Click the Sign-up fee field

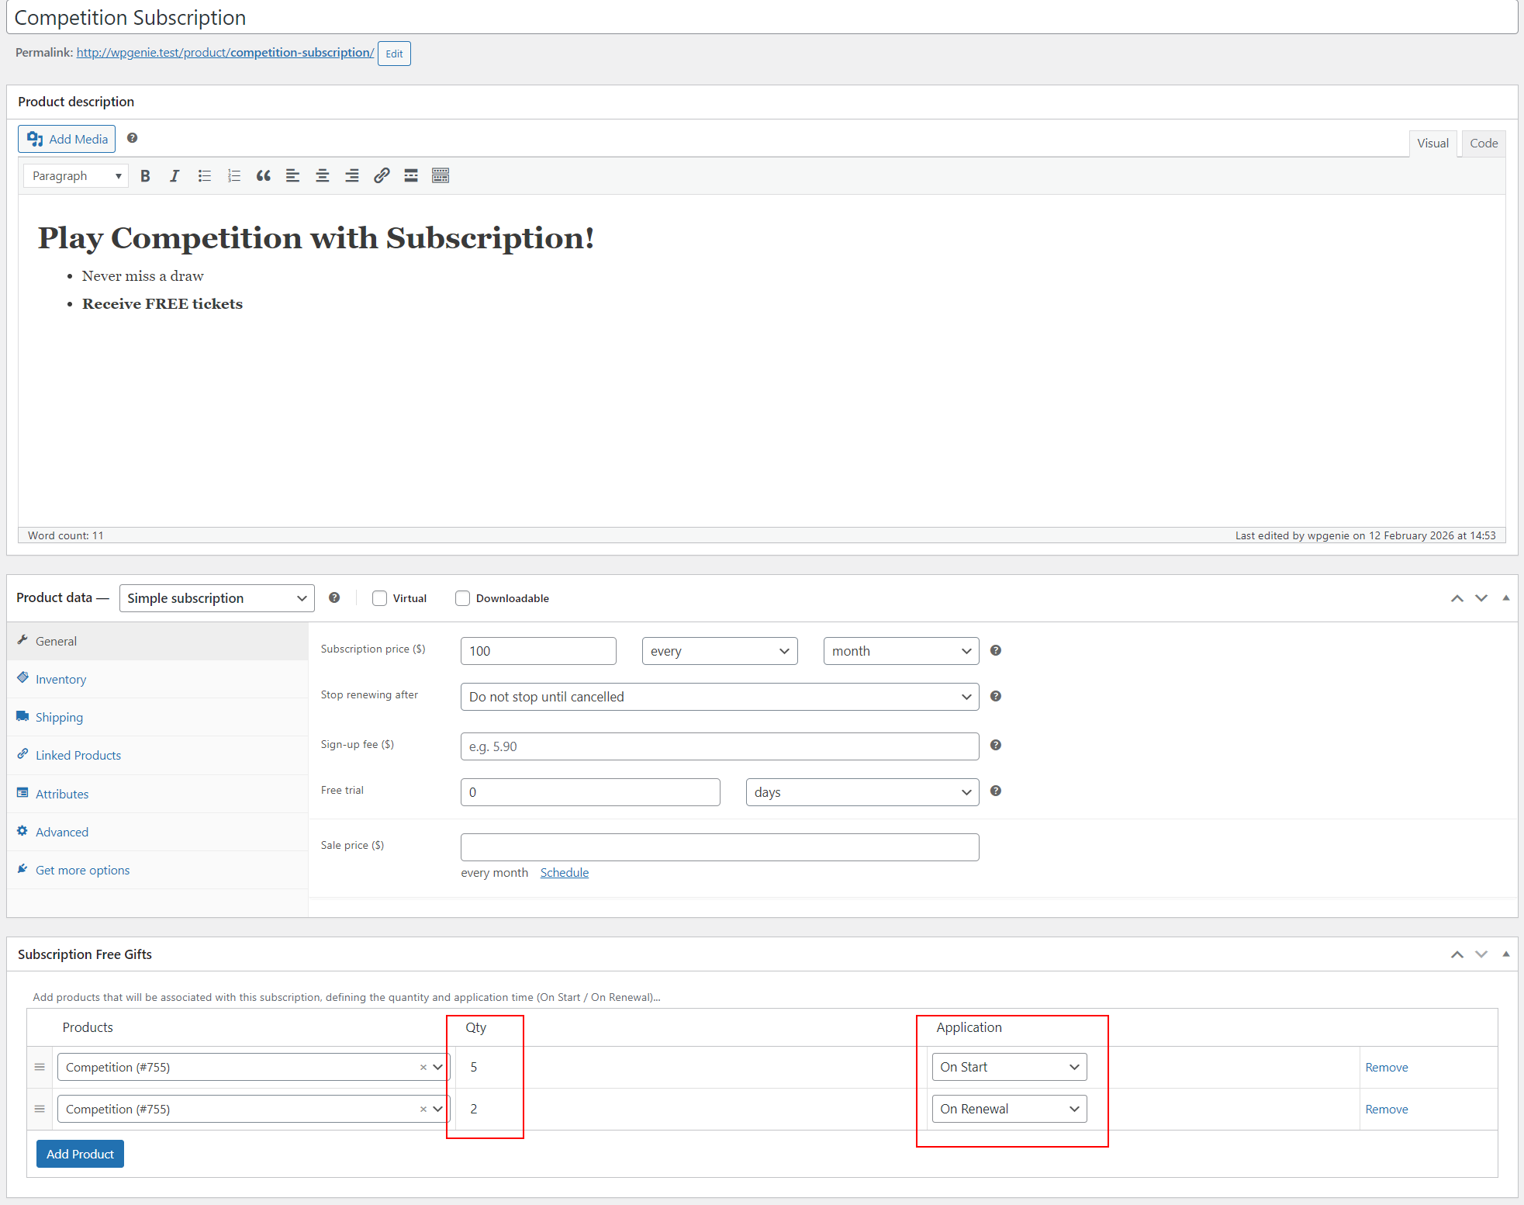pyautogui.click(x=720, y=746)
